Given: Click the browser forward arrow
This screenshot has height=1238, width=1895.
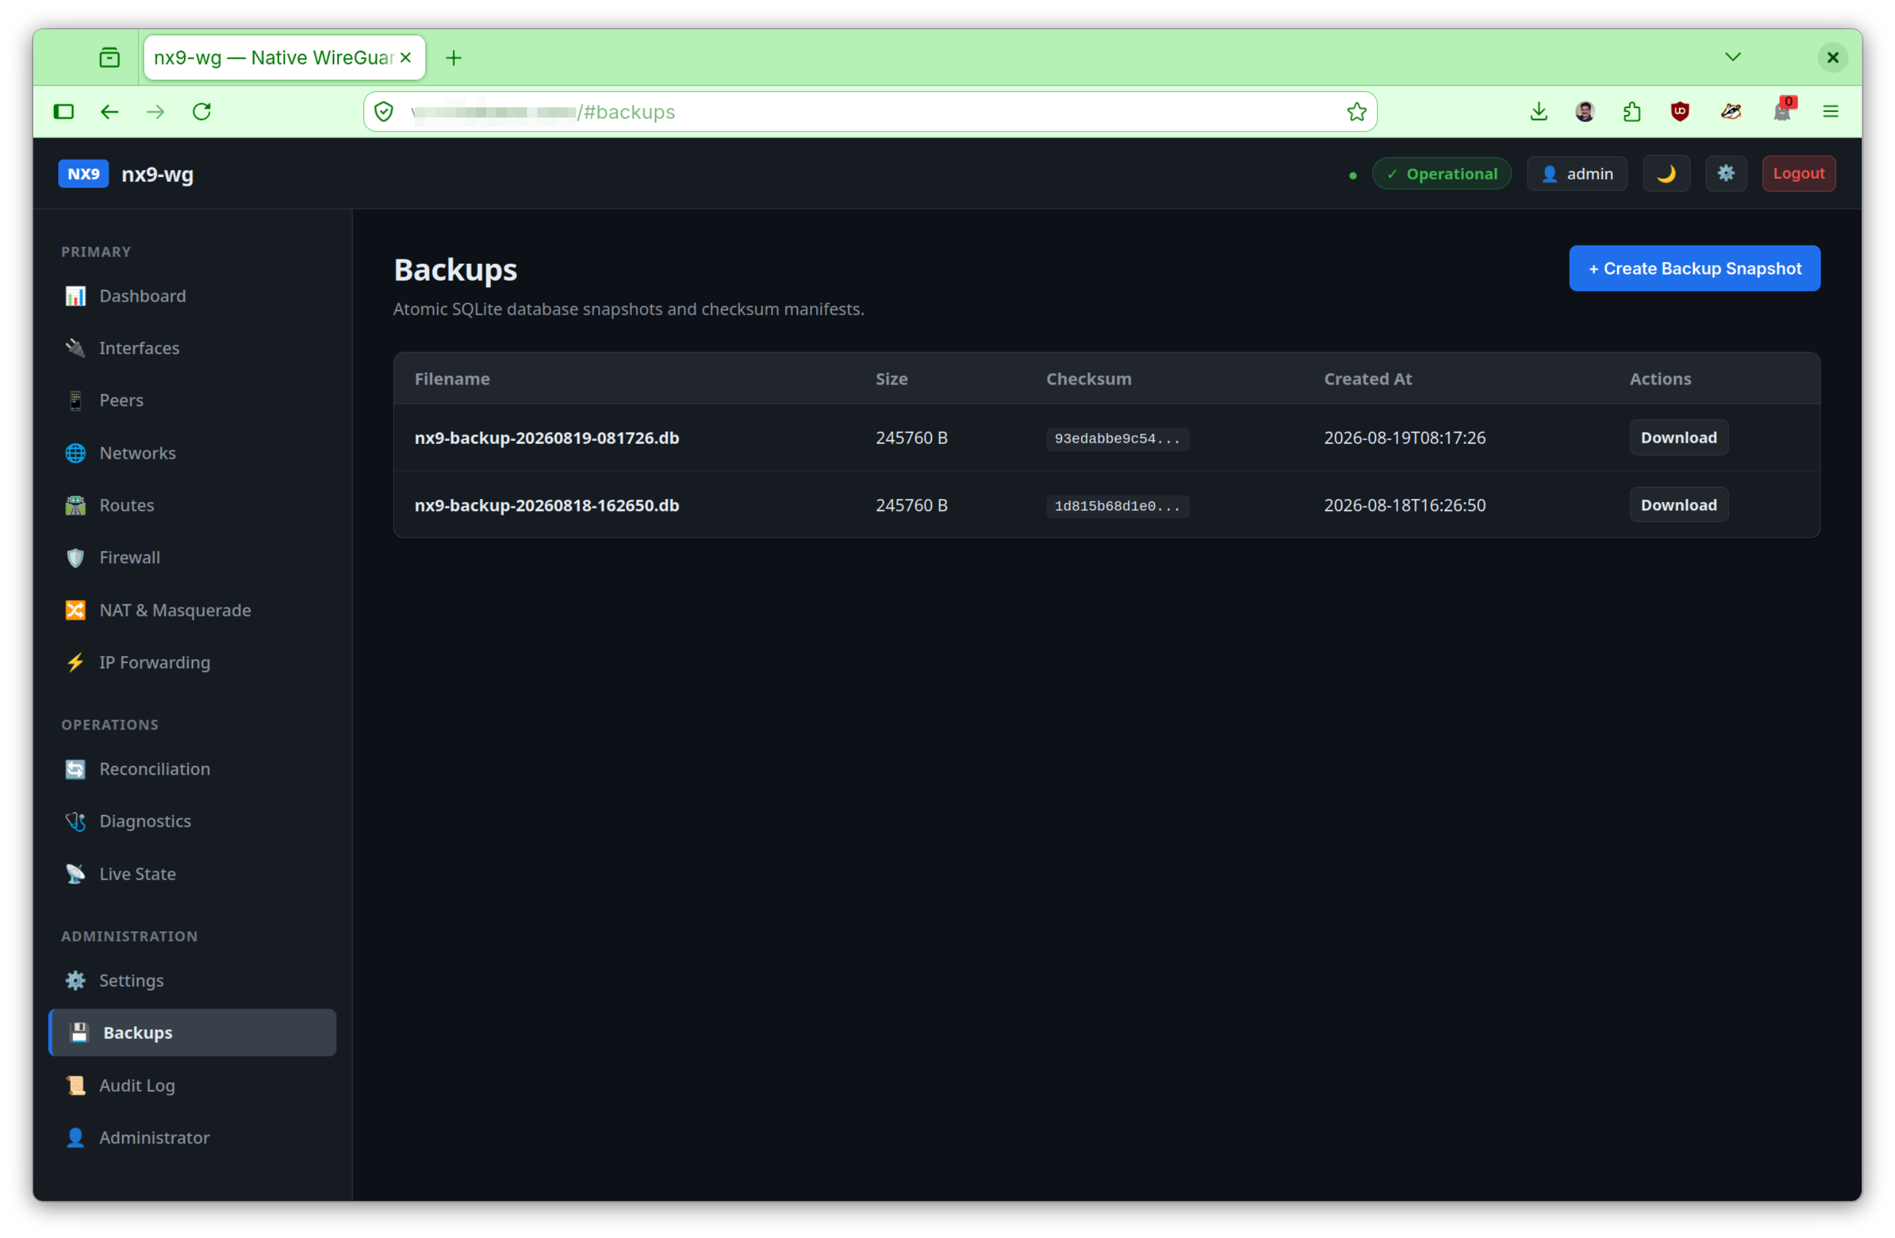Looking at the screenshot, I should pyautogui.click(x=156, y=111).
